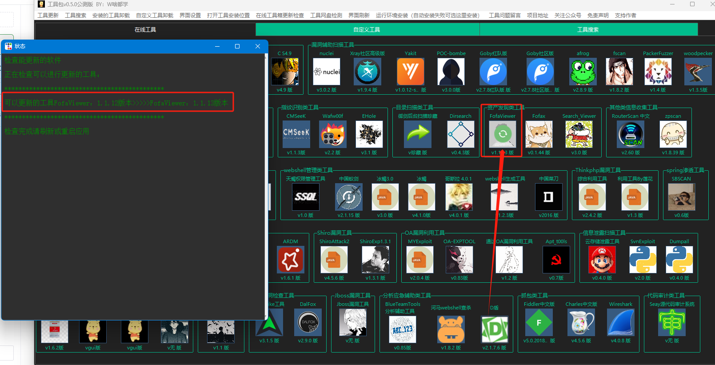This screenshot has height=365, width=715.
Task: Switch to 工具搜索 tab
Action: coord(588,30)
